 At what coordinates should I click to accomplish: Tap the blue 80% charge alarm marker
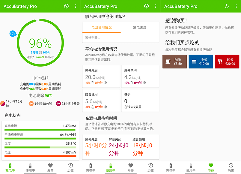pos(13,34)
